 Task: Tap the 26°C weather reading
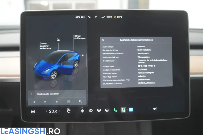point(118,17)
